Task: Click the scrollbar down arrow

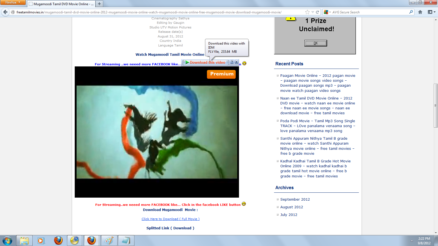Action: point(436,233)
